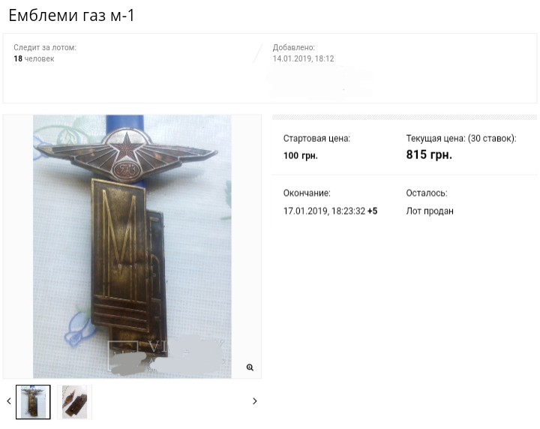
Task: Click the +5 extension indicator
Action: click(x=372, y=211)
